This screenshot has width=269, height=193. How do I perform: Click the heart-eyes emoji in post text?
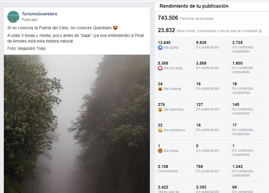click(x=115, y=28)
